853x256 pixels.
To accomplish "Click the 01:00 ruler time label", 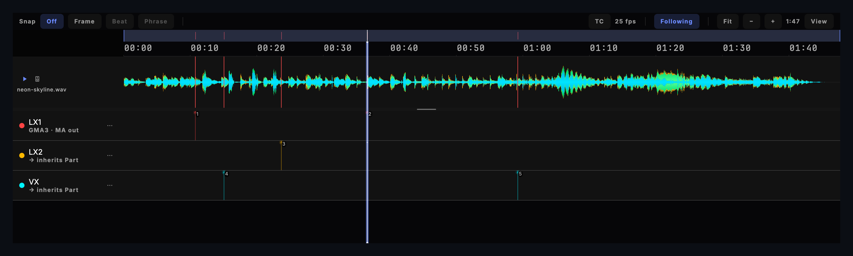I will (537, 48).
